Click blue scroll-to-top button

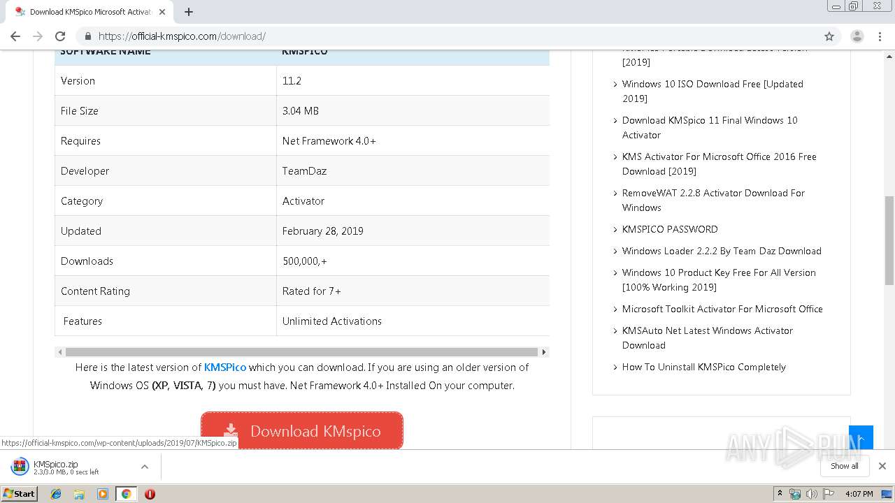pyautogui.click(x=861, y=437)
